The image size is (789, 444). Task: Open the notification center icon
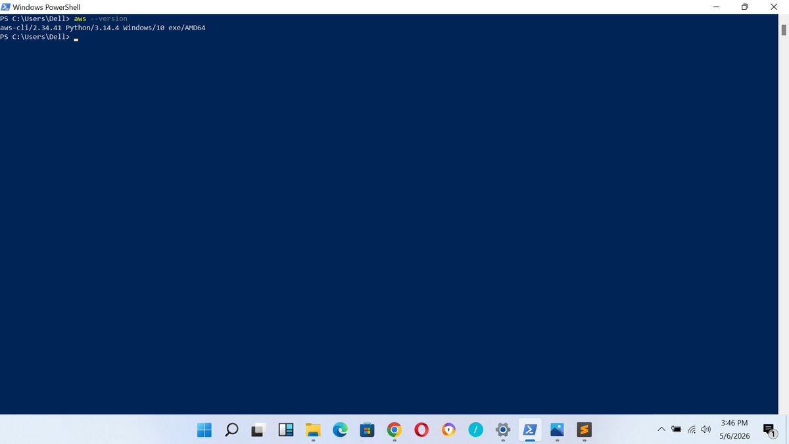pyautogui.click(x=770, y=430)
